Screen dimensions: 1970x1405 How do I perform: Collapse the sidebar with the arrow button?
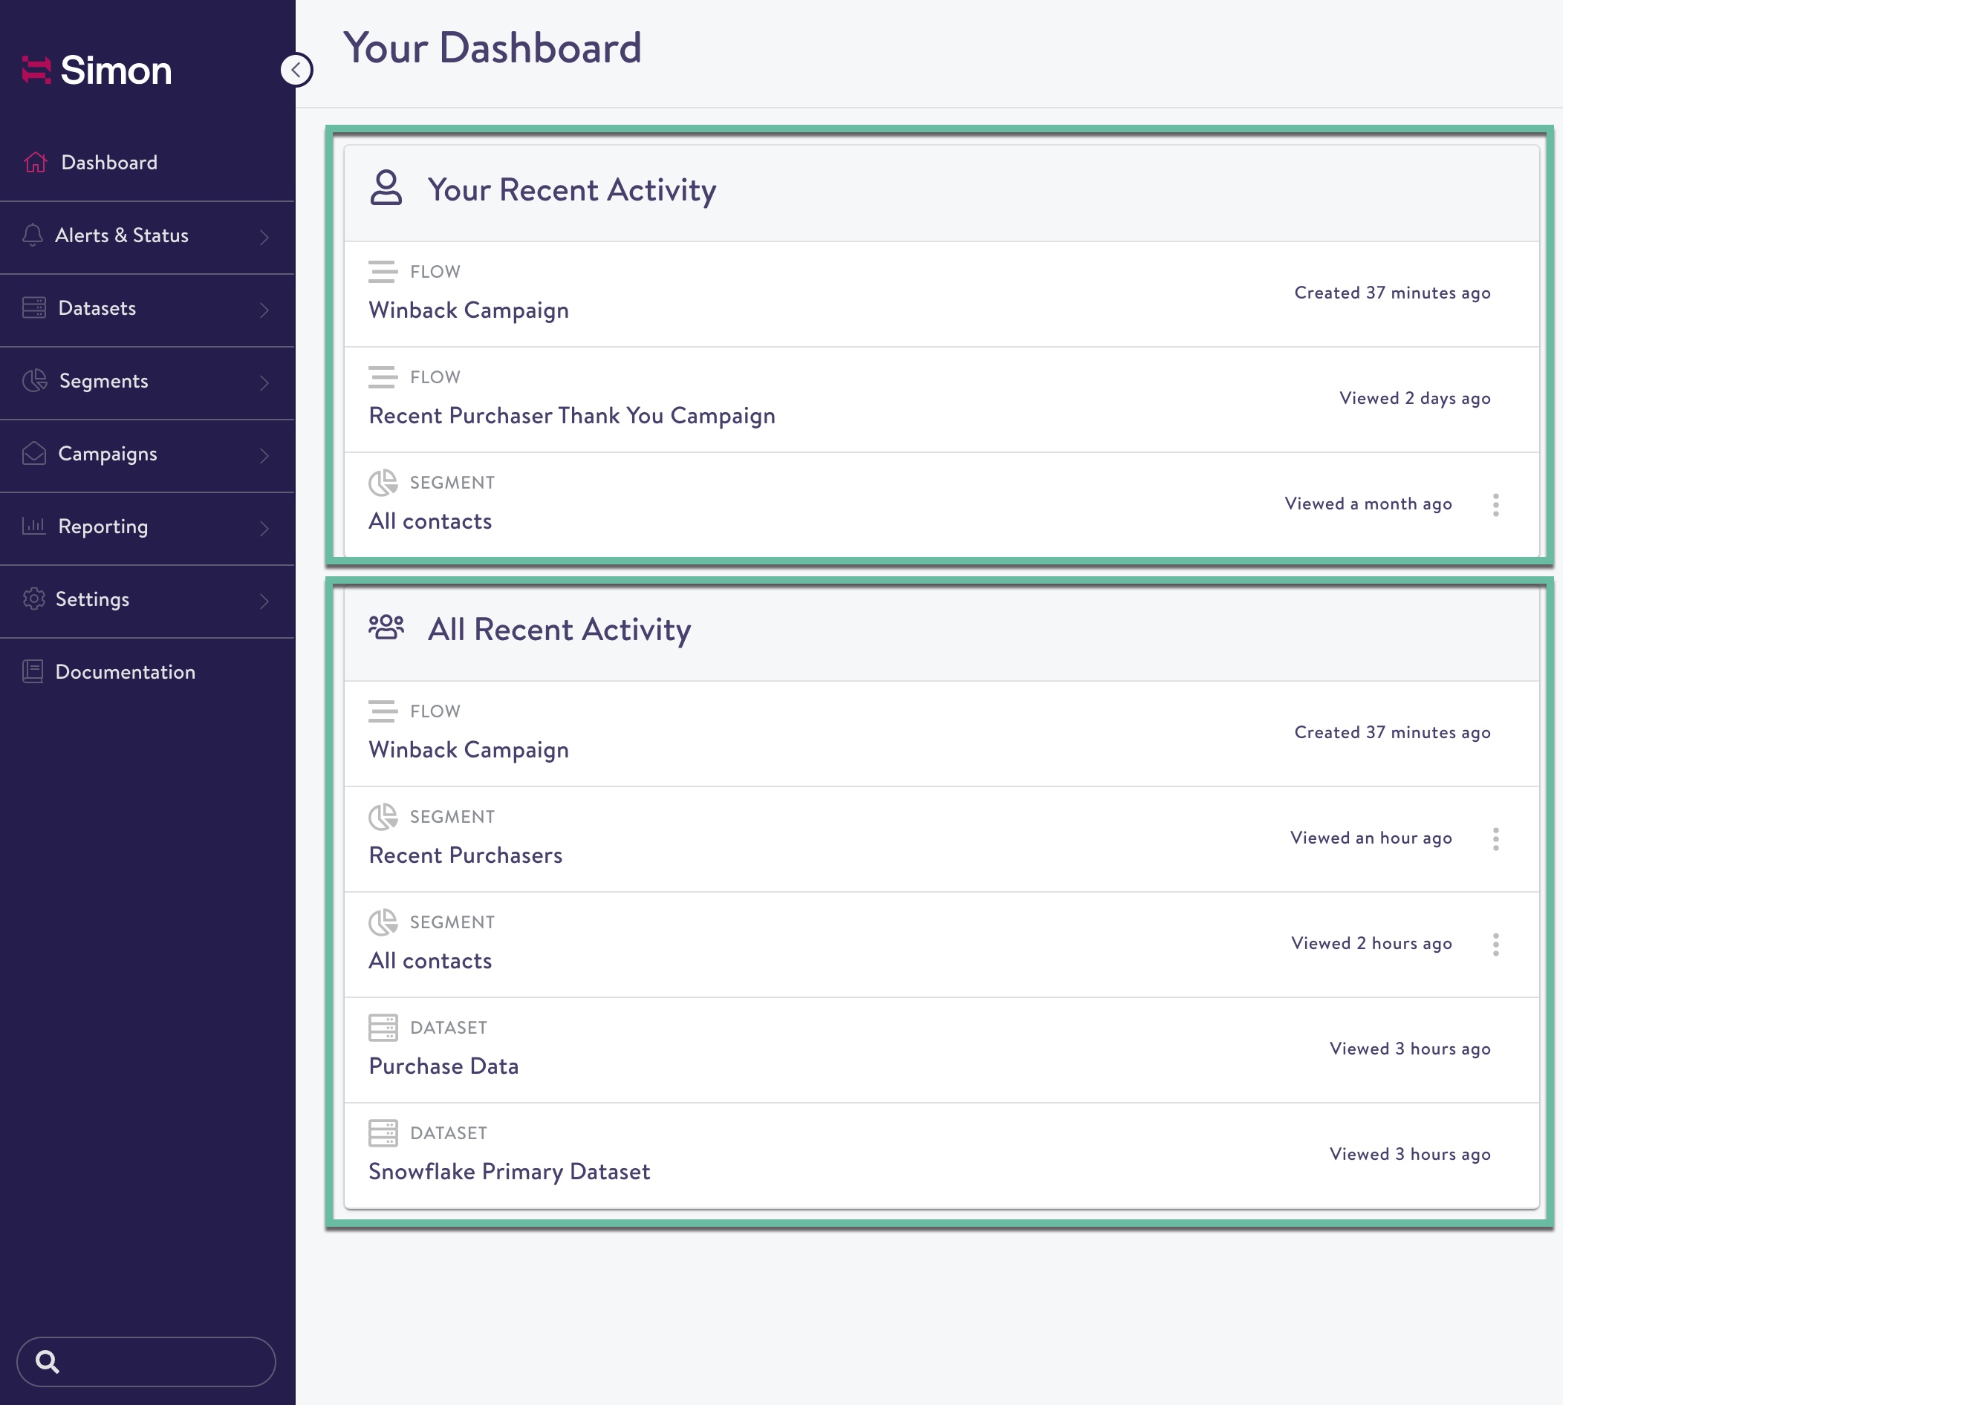click(296, 70)
